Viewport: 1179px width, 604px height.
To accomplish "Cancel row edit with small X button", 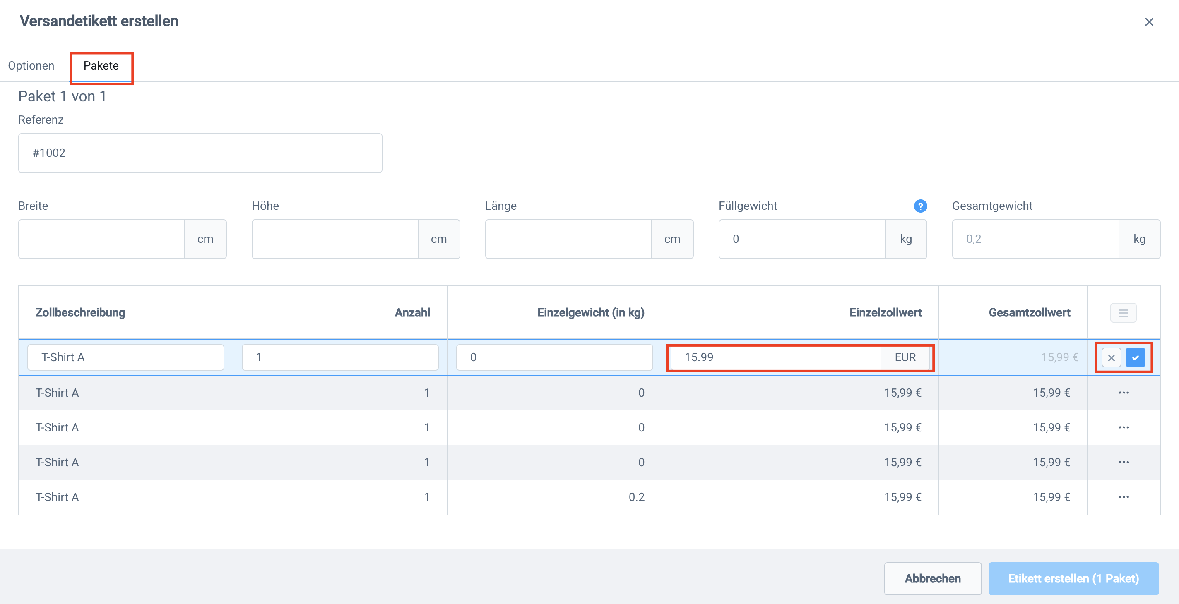I will (x=1111, y=357).
